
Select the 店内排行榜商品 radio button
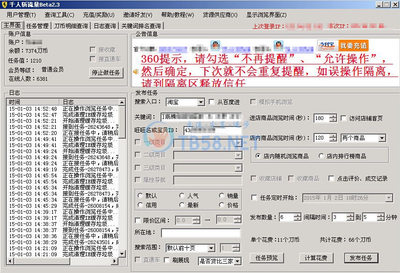tap(321, 156)
